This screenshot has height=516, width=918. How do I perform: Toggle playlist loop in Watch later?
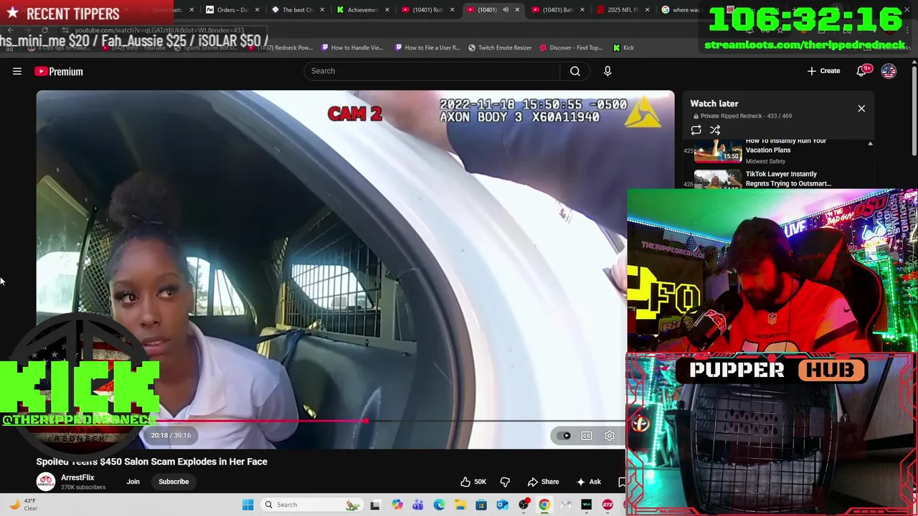point(696,130)
